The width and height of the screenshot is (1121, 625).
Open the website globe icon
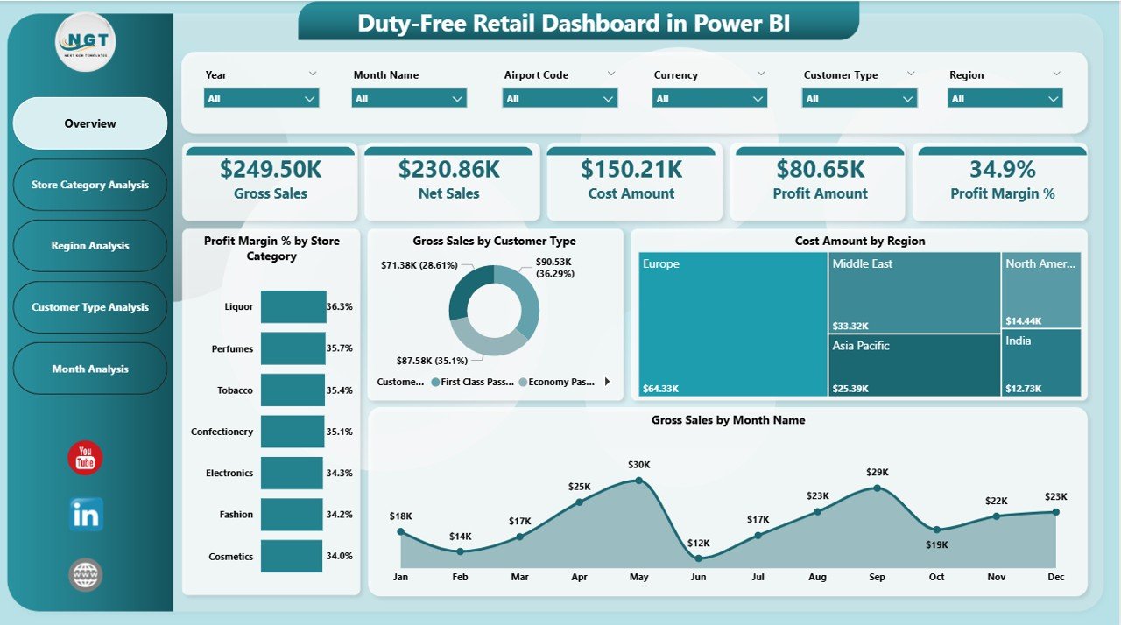(84, 573)
